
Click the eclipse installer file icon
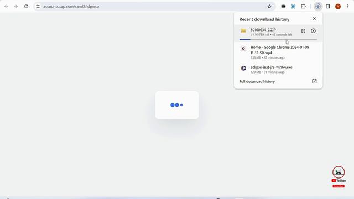243,68
